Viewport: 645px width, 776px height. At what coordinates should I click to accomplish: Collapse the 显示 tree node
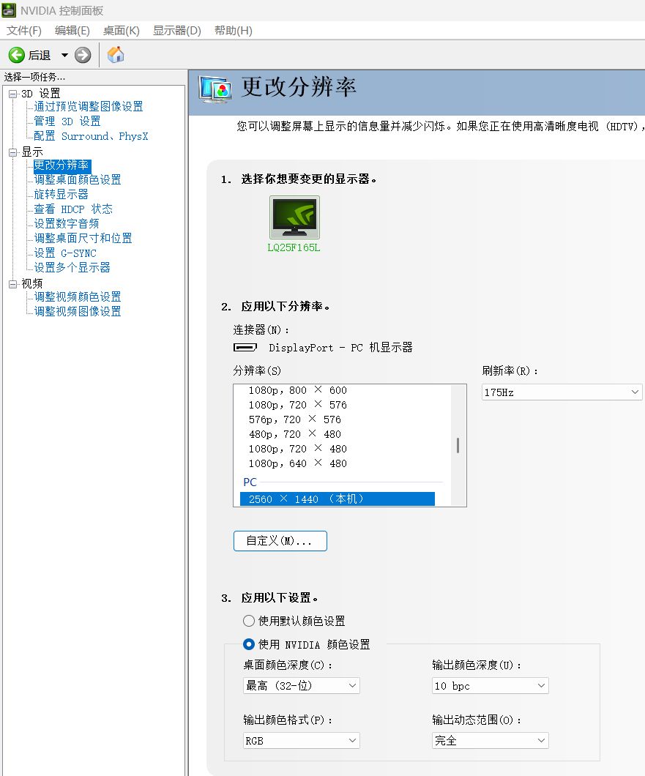point(13,152)
